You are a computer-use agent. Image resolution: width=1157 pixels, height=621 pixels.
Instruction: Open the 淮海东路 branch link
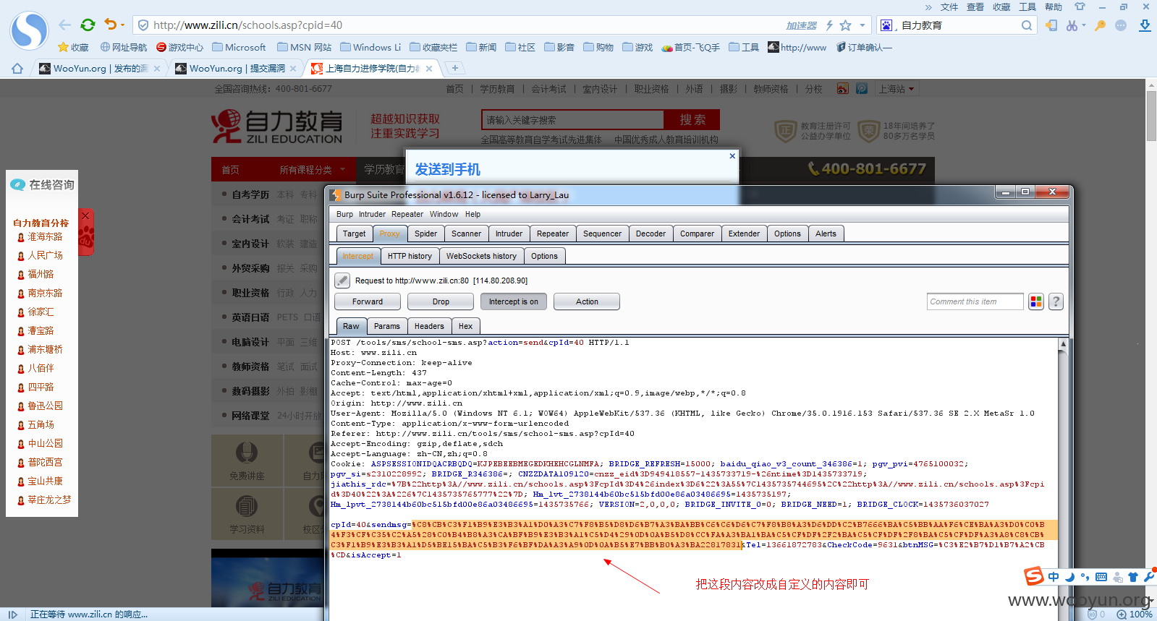(x=45, y=237)
